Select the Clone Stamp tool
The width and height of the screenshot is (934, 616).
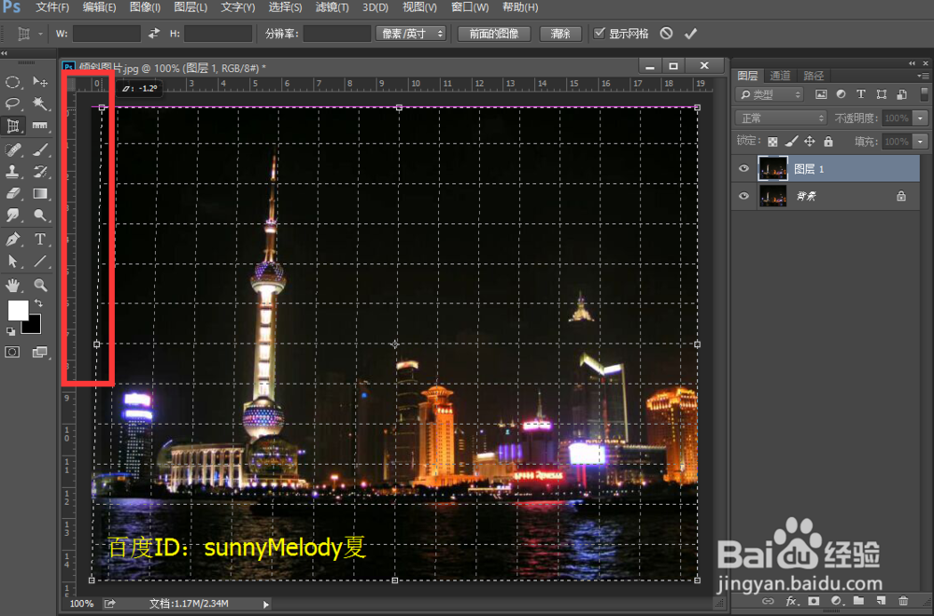tap(12, 172)
